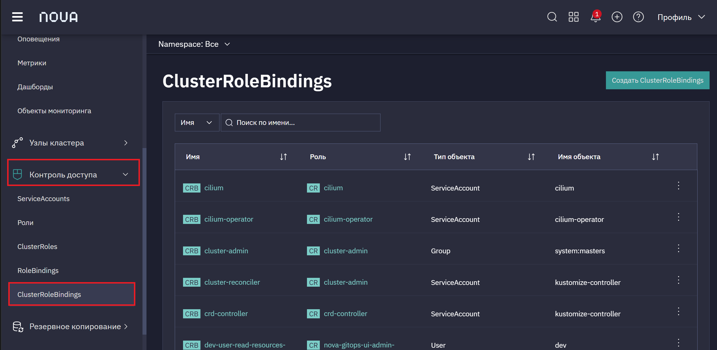Open the nova-gitops-ui-admin role link
This screenshot has height=350, width=717.
[x=359, y=345]
